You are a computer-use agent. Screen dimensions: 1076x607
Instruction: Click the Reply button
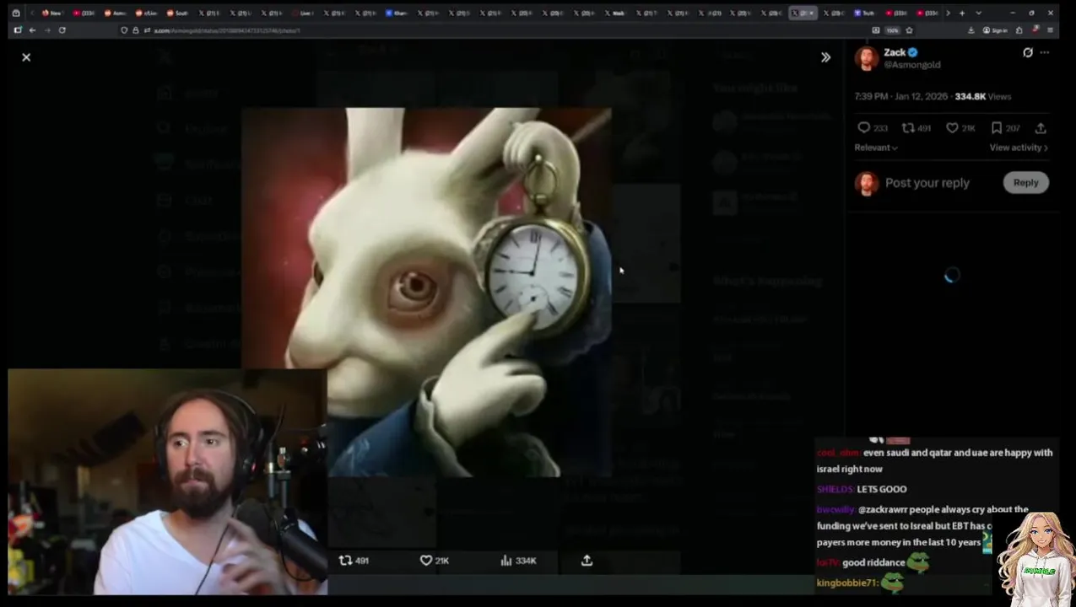coord(1025,183)
